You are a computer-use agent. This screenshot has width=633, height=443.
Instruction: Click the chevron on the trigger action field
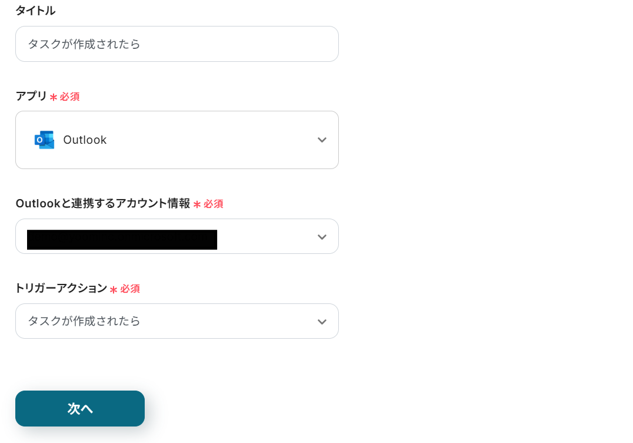pyautogui.click(x=322, y=321)
